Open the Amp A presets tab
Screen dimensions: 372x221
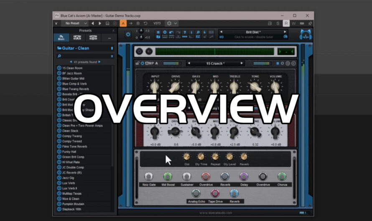(77, 38)
